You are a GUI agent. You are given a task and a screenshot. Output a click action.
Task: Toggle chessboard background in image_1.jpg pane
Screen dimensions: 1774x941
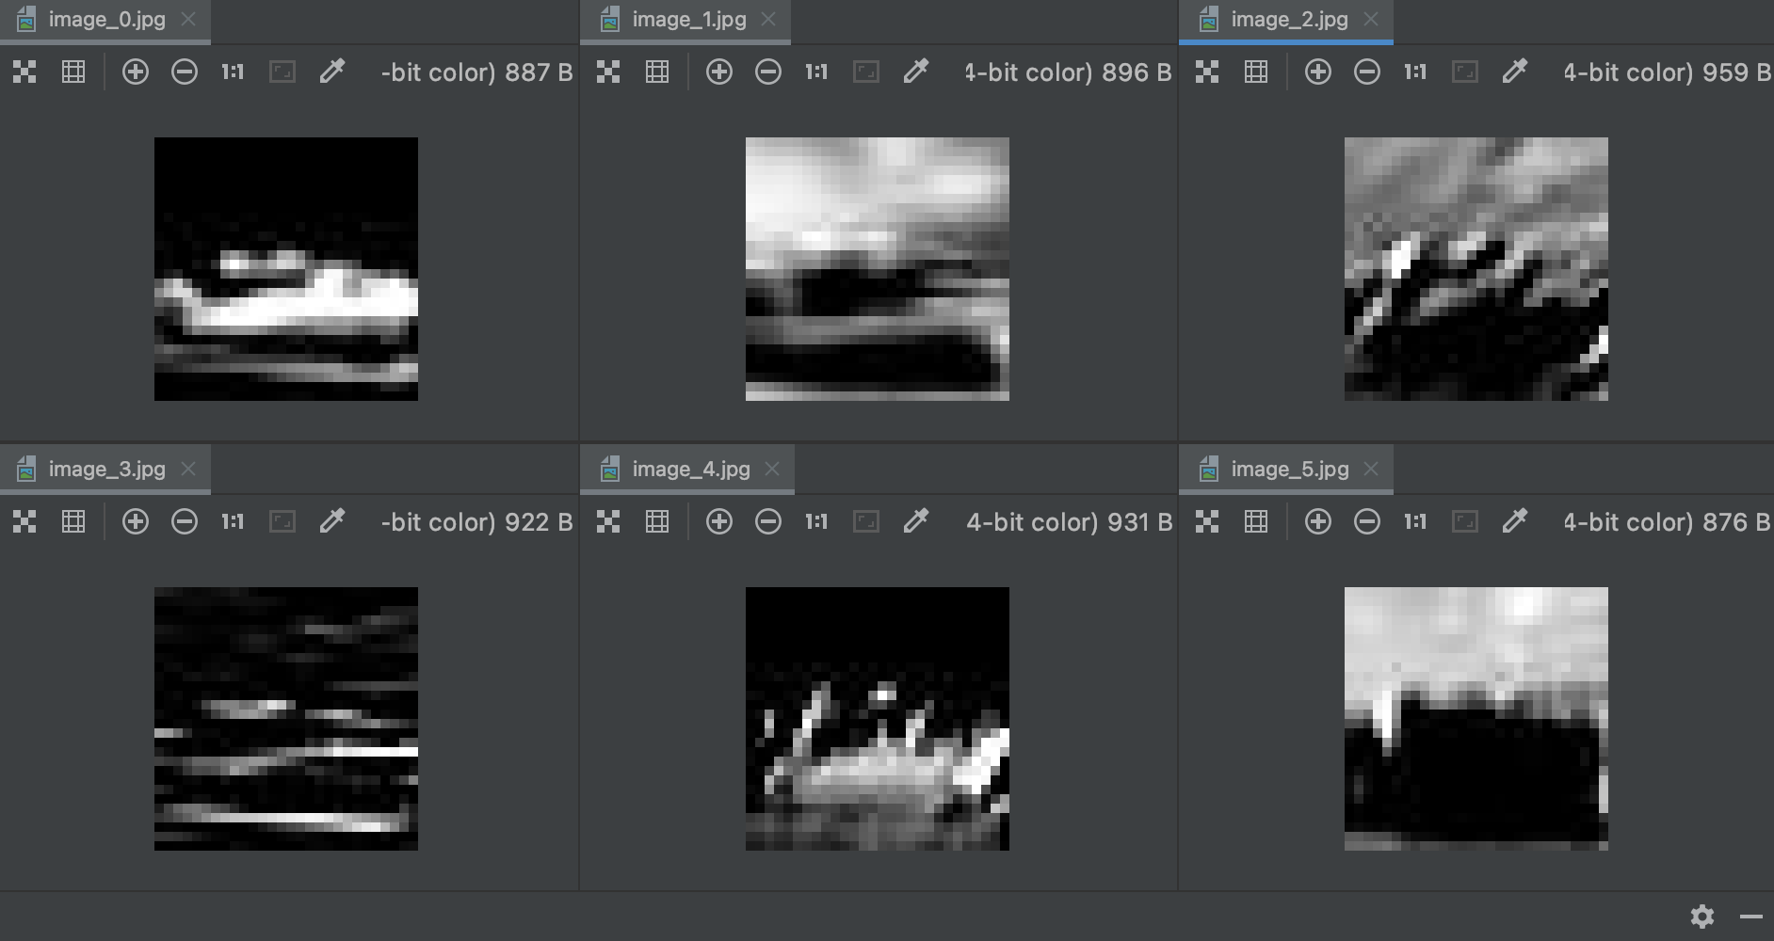click(x=608, y=72)
